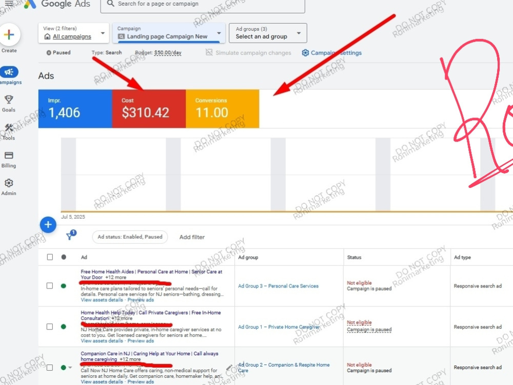
Task: Select the Cost metric card
Action: (149, 109)
